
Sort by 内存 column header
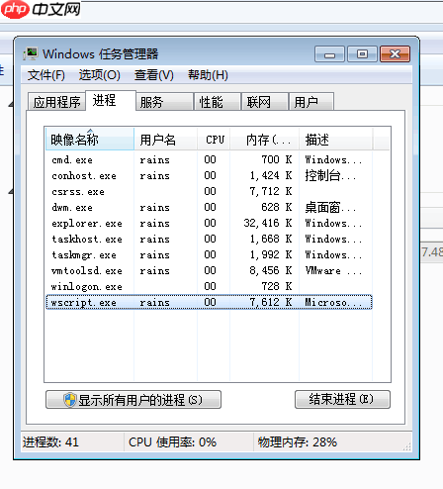(264, 140)
